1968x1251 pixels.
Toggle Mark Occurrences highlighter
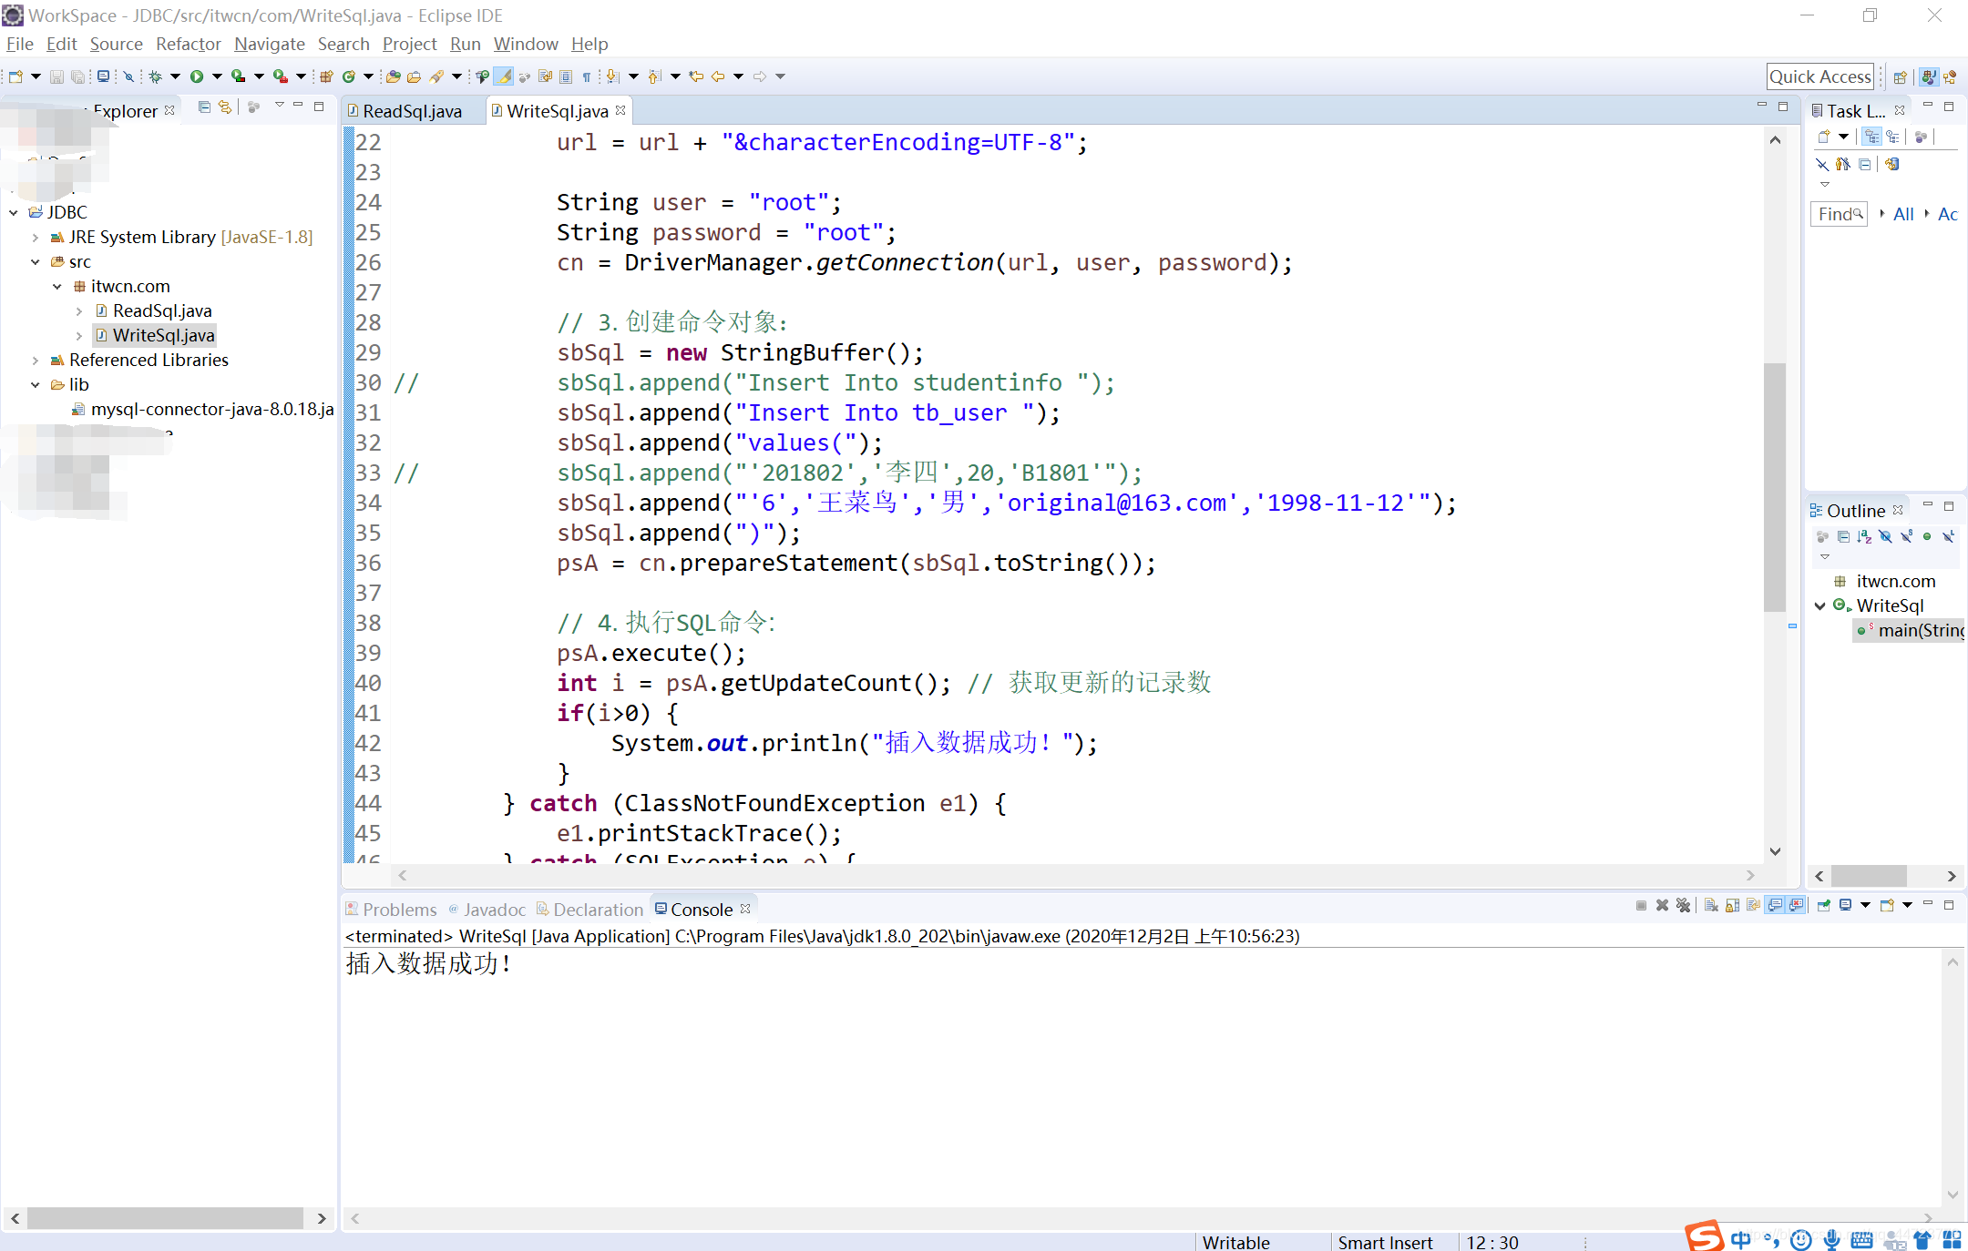click(x=503, y=76)
